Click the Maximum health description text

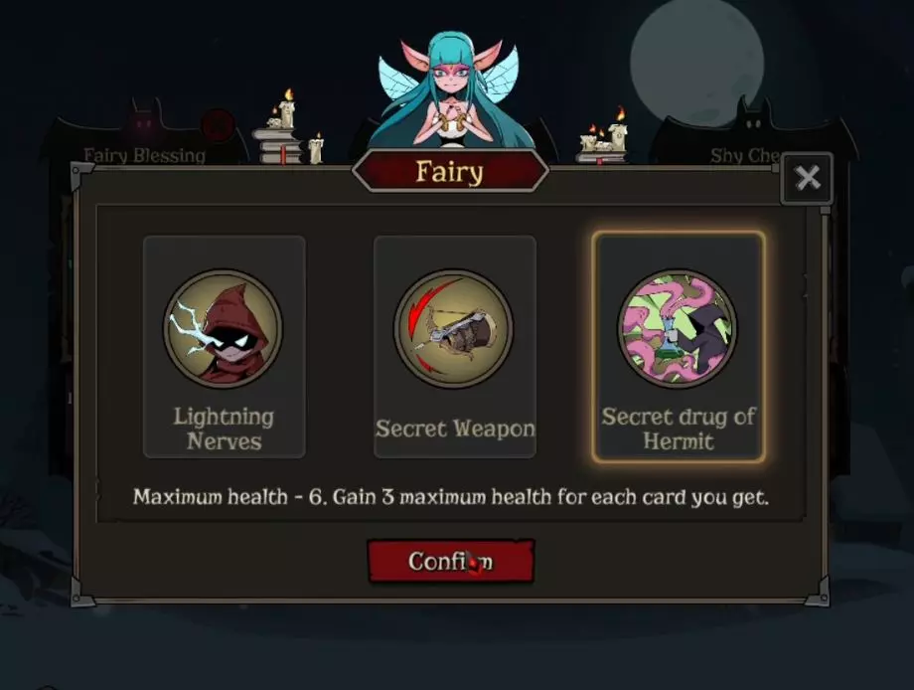(451, 497)
